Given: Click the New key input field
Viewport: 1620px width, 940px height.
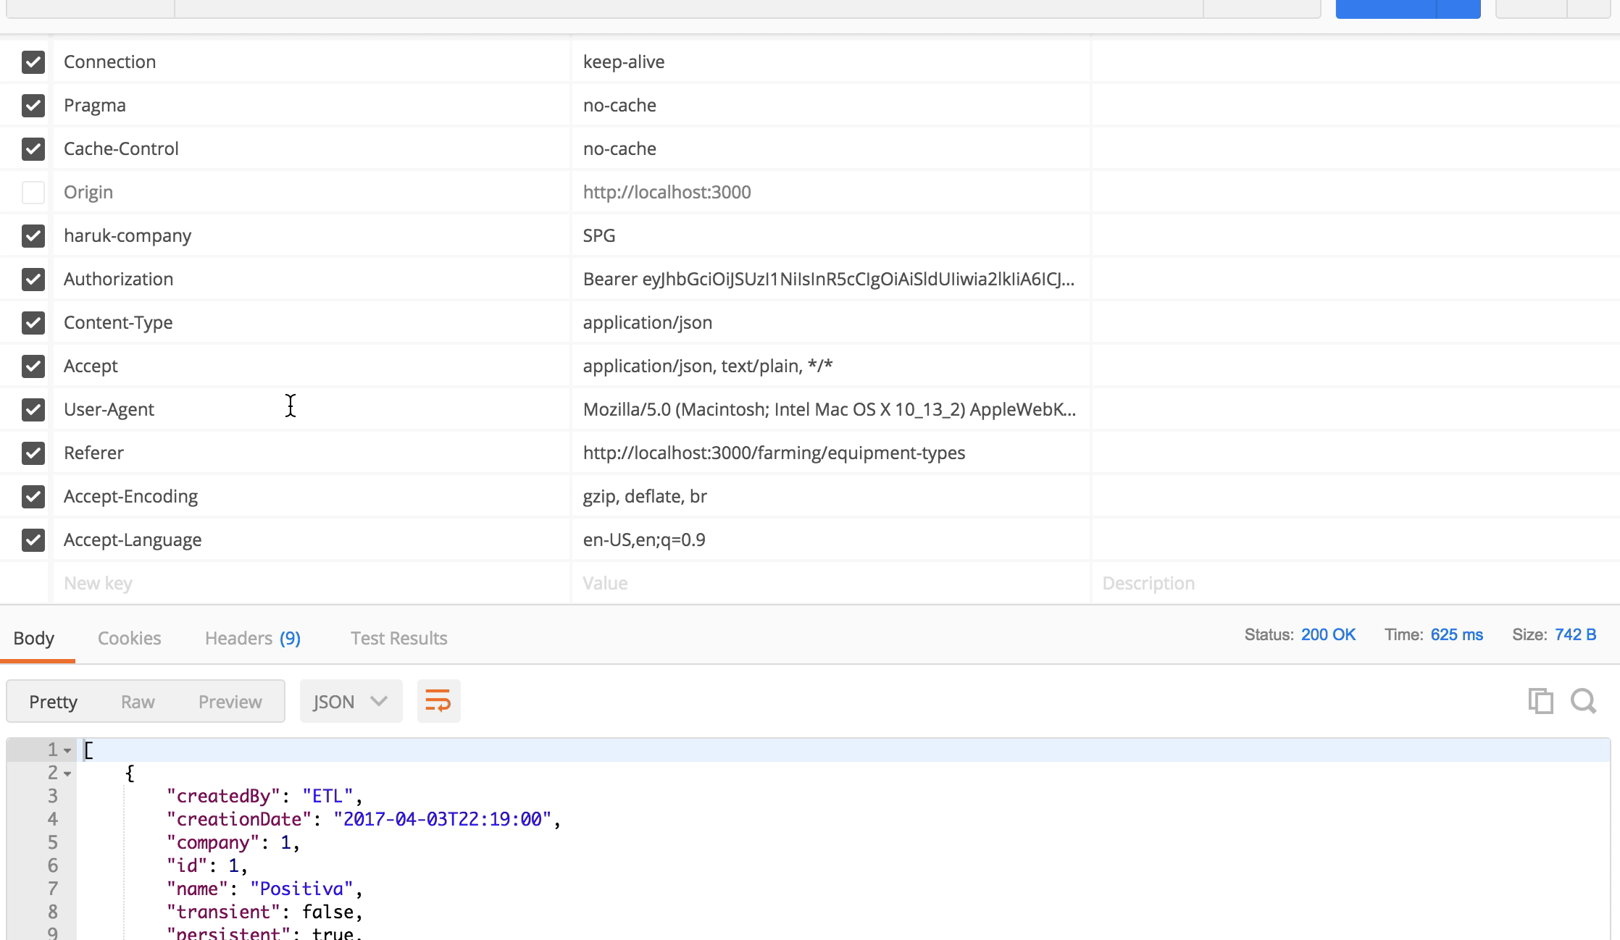Looking at the screenshot, I should tap(312, 584).
